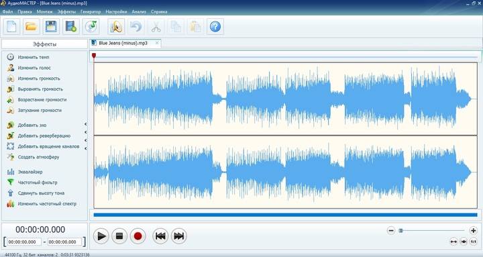
Task: Click the extract-audio-from-video toolbar icon
Action: click(71, 26)
